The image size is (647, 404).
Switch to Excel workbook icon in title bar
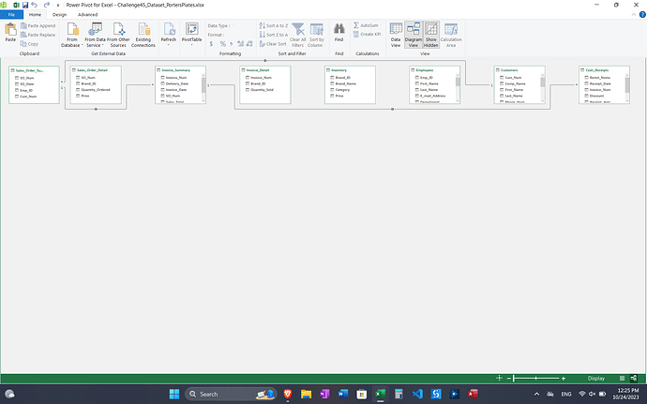16,5
